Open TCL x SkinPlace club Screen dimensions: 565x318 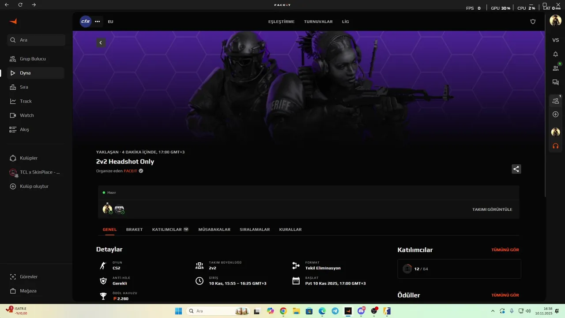(36, 172)
